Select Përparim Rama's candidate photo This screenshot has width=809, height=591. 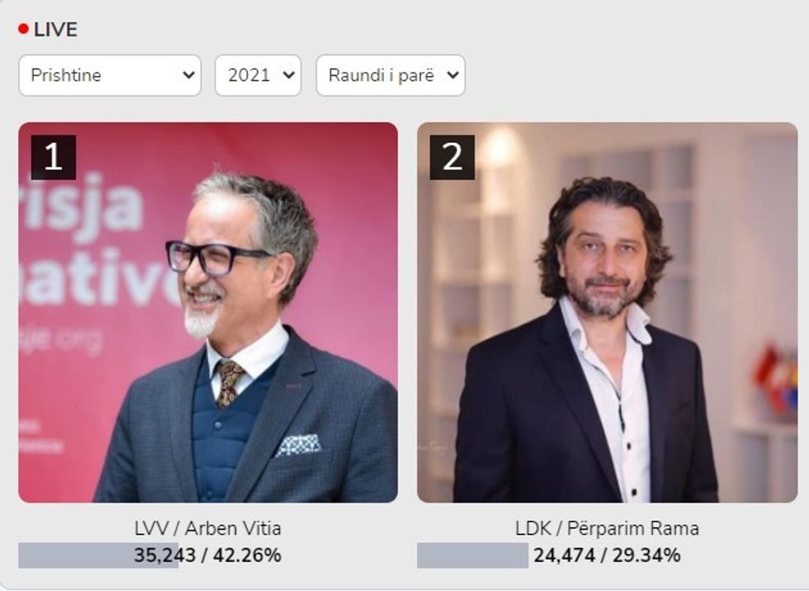coord(608,312)
